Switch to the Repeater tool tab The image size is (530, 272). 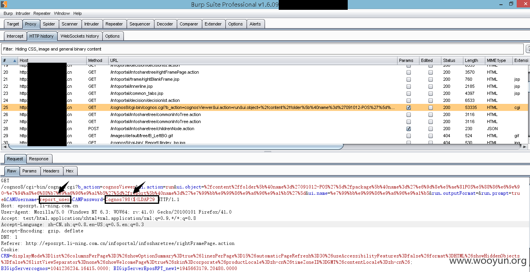[x=114, y=24]
